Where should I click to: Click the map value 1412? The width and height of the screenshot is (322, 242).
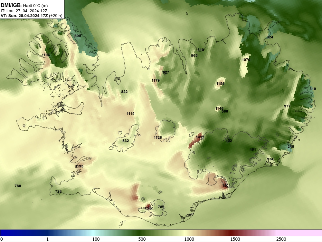200,137
